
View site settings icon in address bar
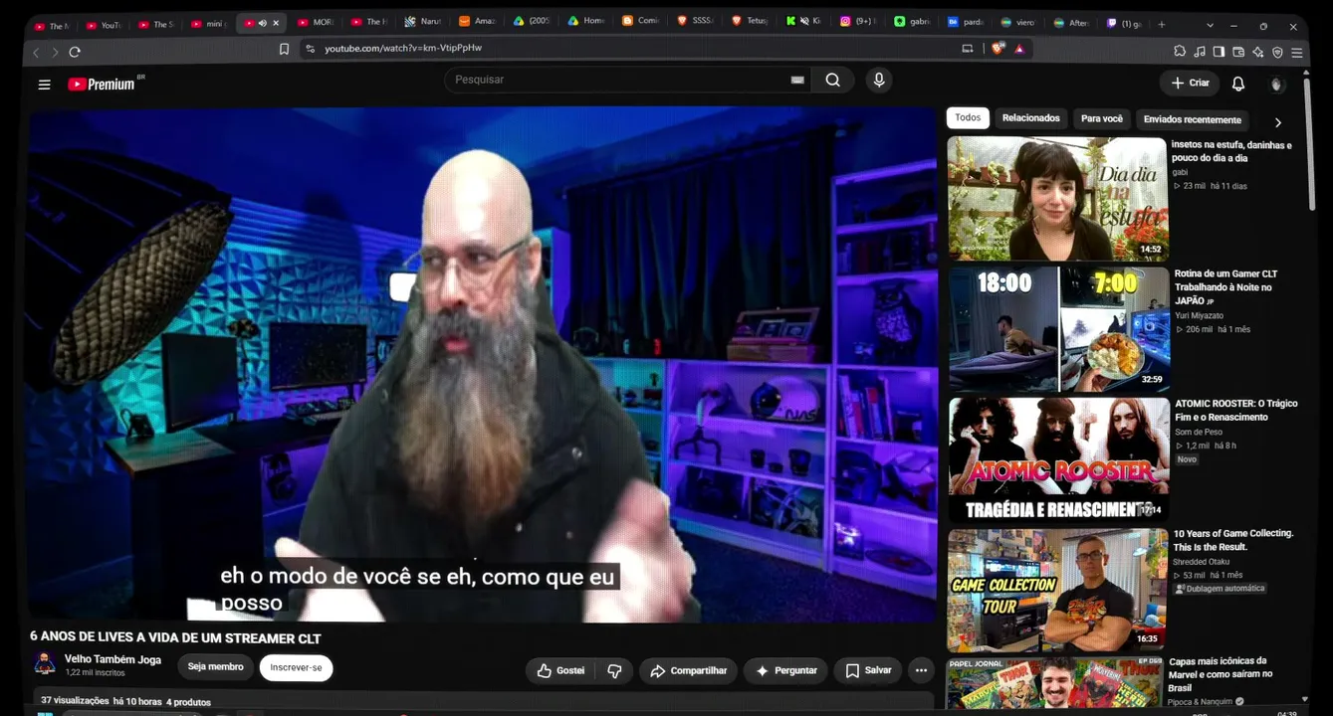click(x=311, y=49)
